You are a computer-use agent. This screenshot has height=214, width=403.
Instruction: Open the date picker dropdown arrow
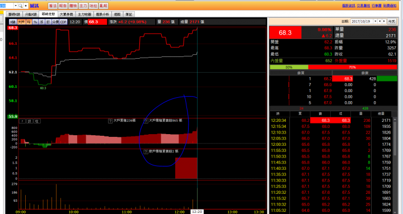point(376,21)
